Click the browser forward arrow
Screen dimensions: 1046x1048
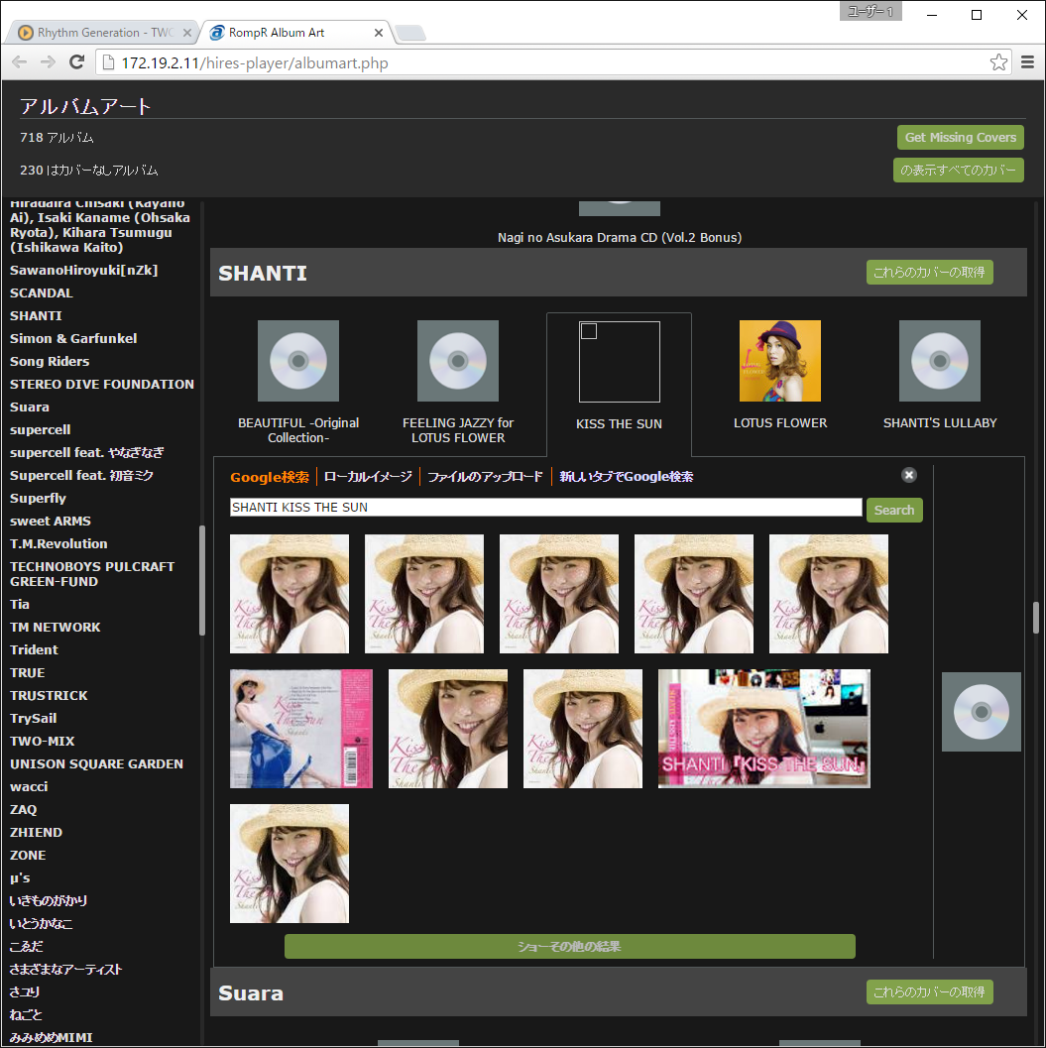coord(48,62)
